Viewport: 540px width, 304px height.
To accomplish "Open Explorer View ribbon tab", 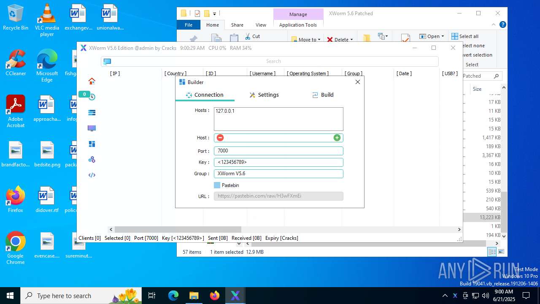I will tap(261, 25).
